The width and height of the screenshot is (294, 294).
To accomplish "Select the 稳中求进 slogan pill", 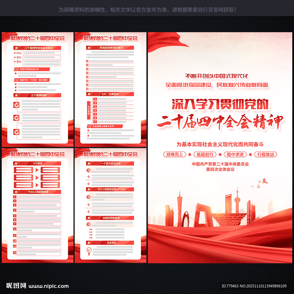I will (x=235, y=154).
